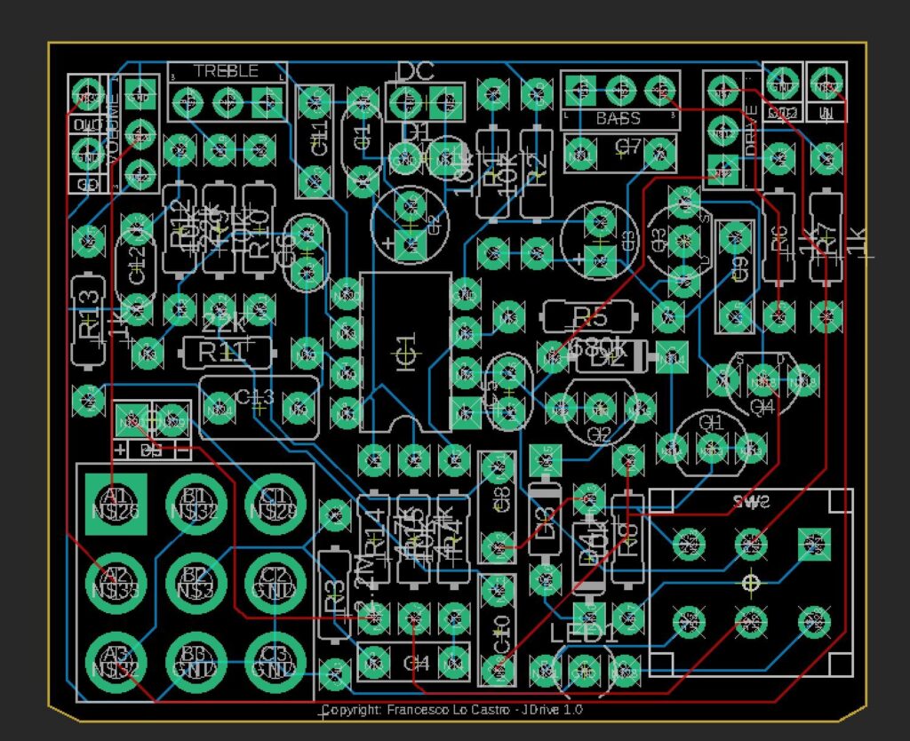Click the copyright text at board bottom
Viewport: 910px width, 741px height.
(452, 711)
